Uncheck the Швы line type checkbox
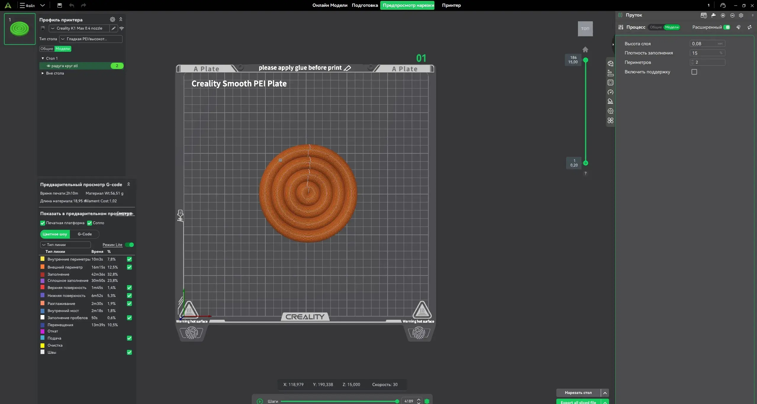This screenshot has height=404, width=757. coord(129,353)
